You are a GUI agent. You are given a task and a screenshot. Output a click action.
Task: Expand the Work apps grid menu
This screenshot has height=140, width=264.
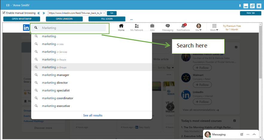(x=214, y=27)
